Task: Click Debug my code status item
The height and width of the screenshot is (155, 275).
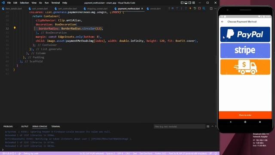Action: click(31, 153)
